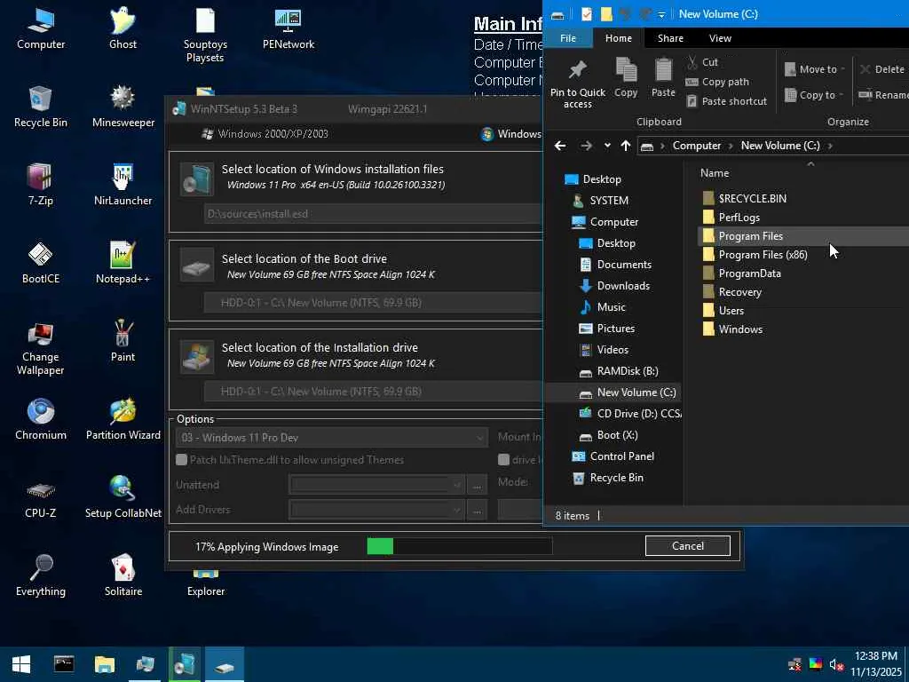Viewport: 909px width, 682px height.
Task: Click the muted volume tray icon
Action: (835, 664)
